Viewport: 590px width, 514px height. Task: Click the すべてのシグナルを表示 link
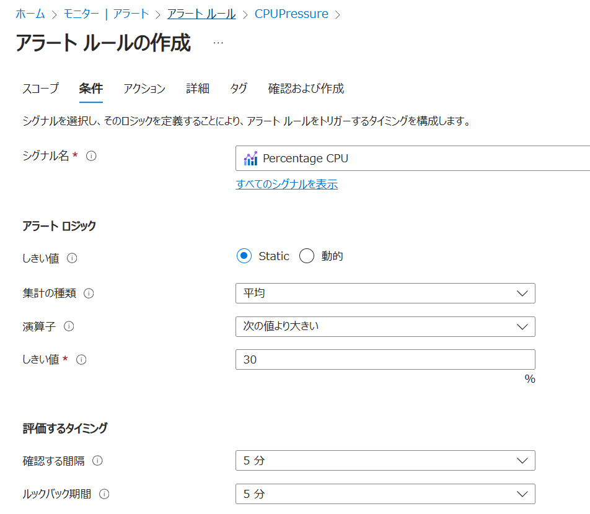pos(286,185)
